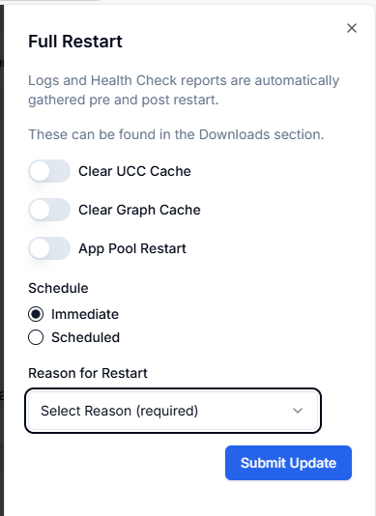
Task: Close the Full Restart dialog
Action: [352, 28]
